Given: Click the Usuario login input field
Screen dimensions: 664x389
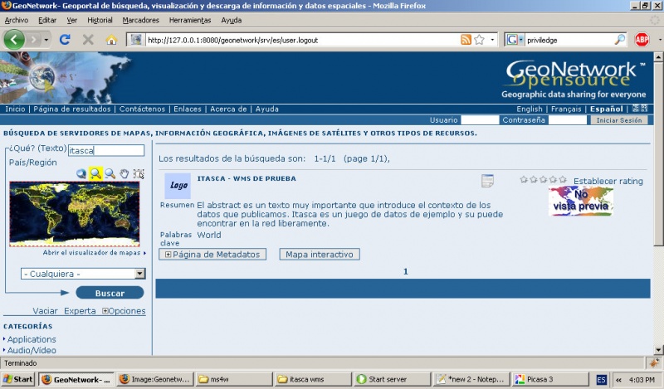Looking at the screenshot, I should (x=480, y=120).
